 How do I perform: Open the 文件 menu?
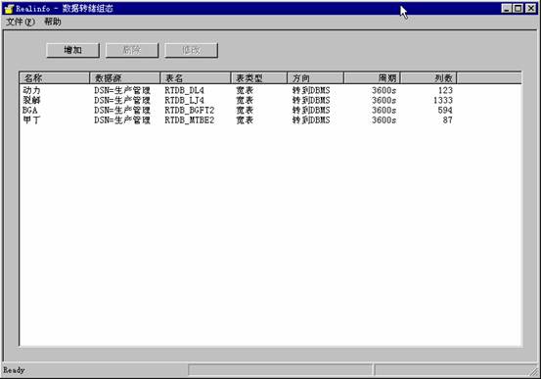point(21,22)
